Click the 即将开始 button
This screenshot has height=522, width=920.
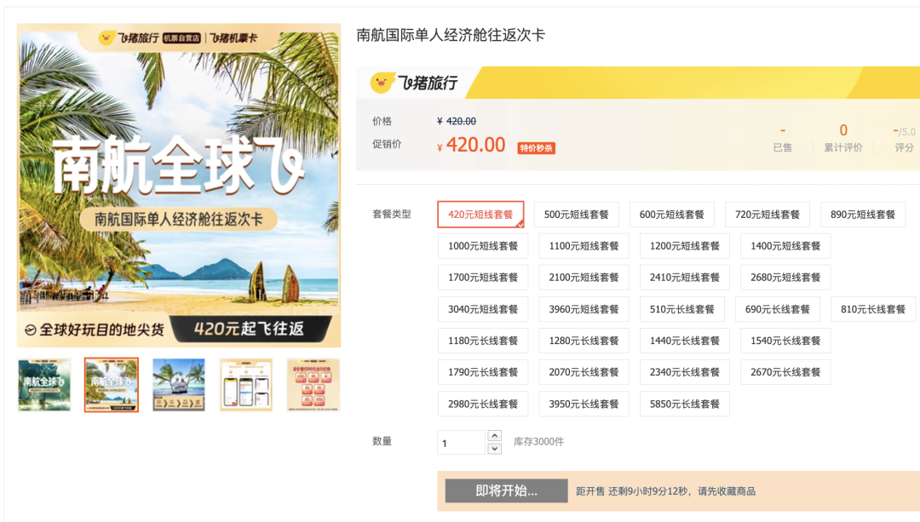tap(506, 490)
